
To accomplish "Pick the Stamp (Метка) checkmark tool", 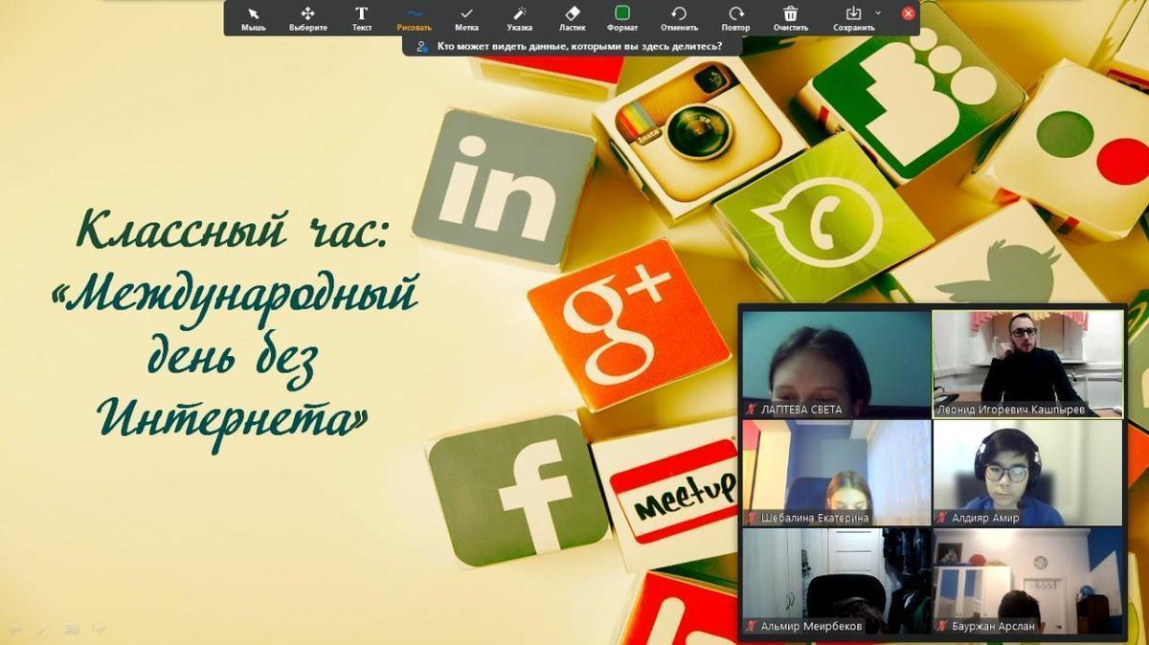I will tap(466, 17).
